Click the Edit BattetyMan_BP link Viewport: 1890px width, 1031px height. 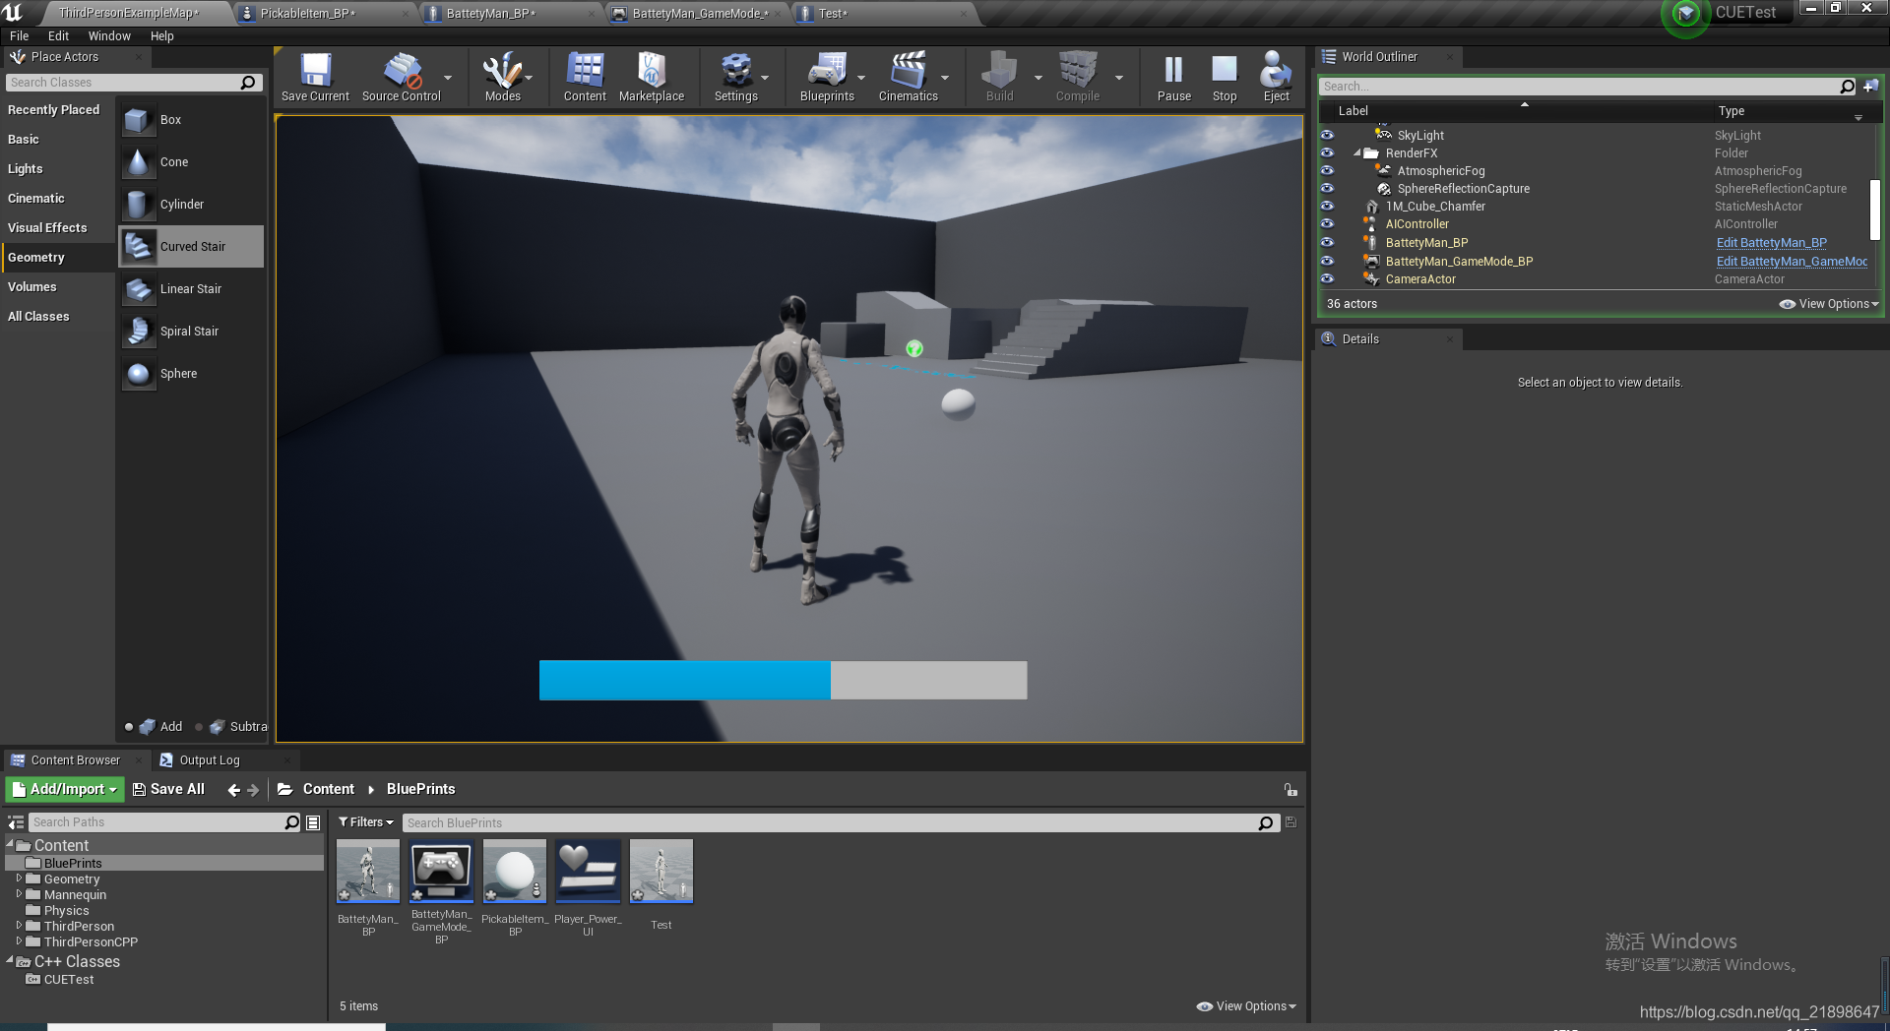(x=1771, y=242)
